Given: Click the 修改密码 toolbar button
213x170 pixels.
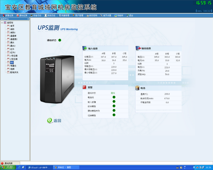Looking at the screenshot, I should pyautogui.click(x=92, y=16).
